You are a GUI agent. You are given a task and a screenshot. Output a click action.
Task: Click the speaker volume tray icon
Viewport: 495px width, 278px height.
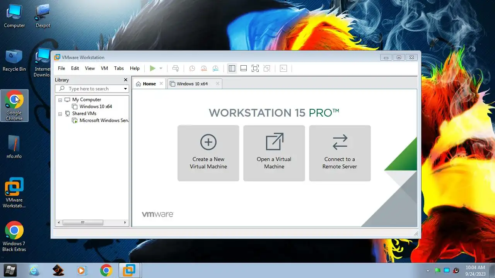coord(456,270)
